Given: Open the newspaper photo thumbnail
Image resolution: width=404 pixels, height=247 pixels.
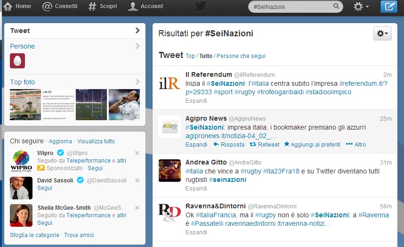Looking at the screenshot, I should pyautogui.click(x=25, y=105).
